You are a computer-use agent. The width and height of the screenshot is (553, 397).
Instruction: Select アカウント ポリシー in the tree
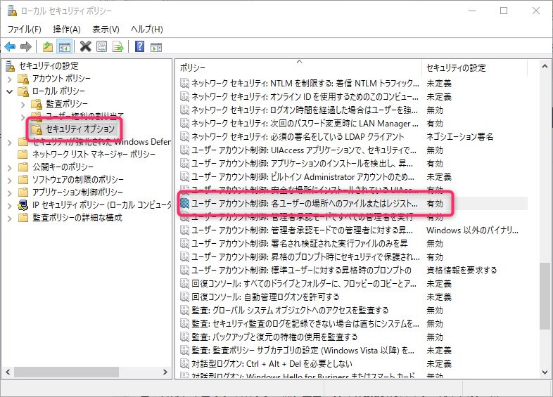pyautogui.click(x=61, y=78)
